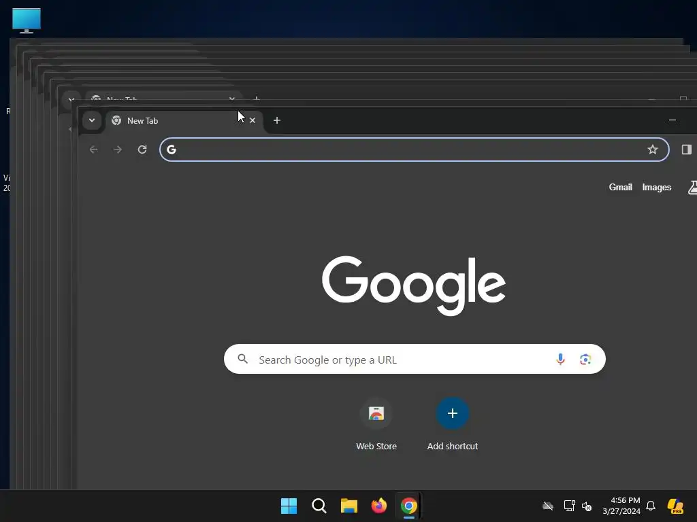
Task: Open the Copilot preview icon on taskbar
Action: (x=676, y=506)
